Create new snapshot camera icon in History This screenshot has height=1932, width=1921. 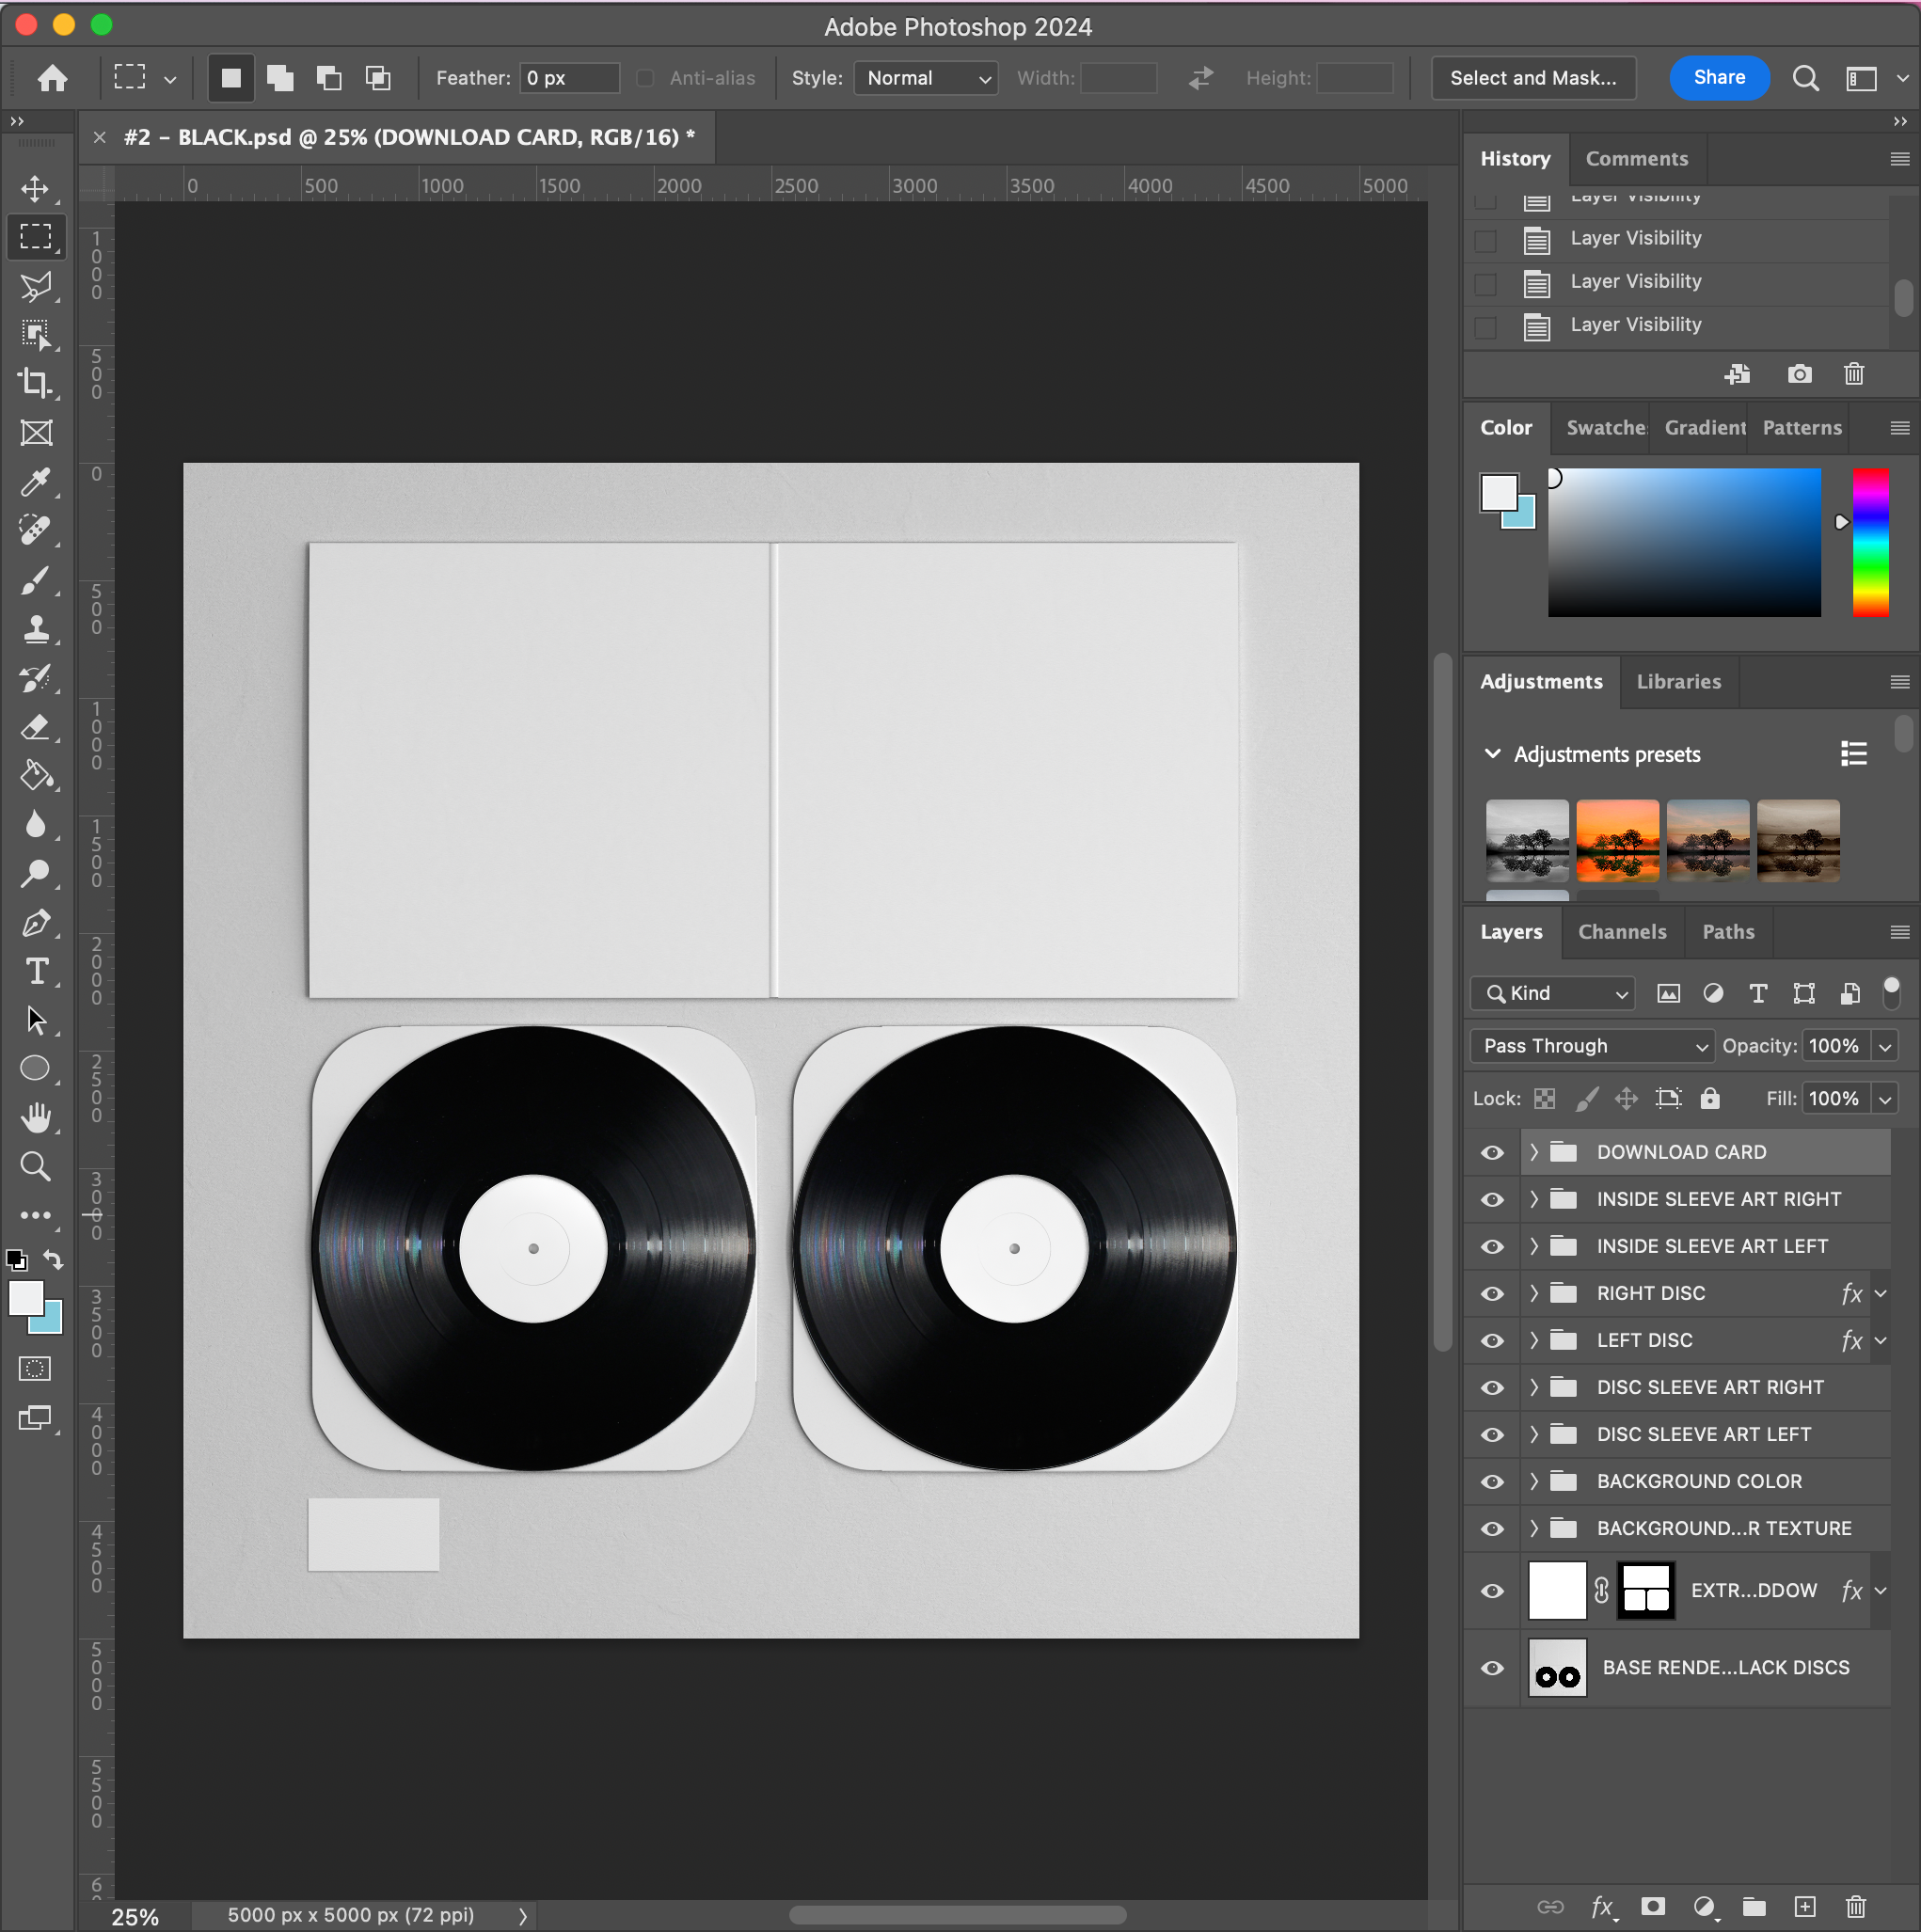(1799, 374)
